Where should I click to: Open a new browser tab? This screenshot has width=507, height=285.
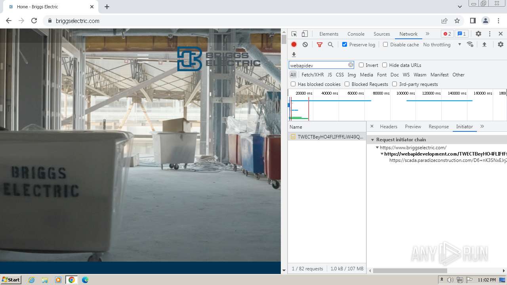coord(107,7)
